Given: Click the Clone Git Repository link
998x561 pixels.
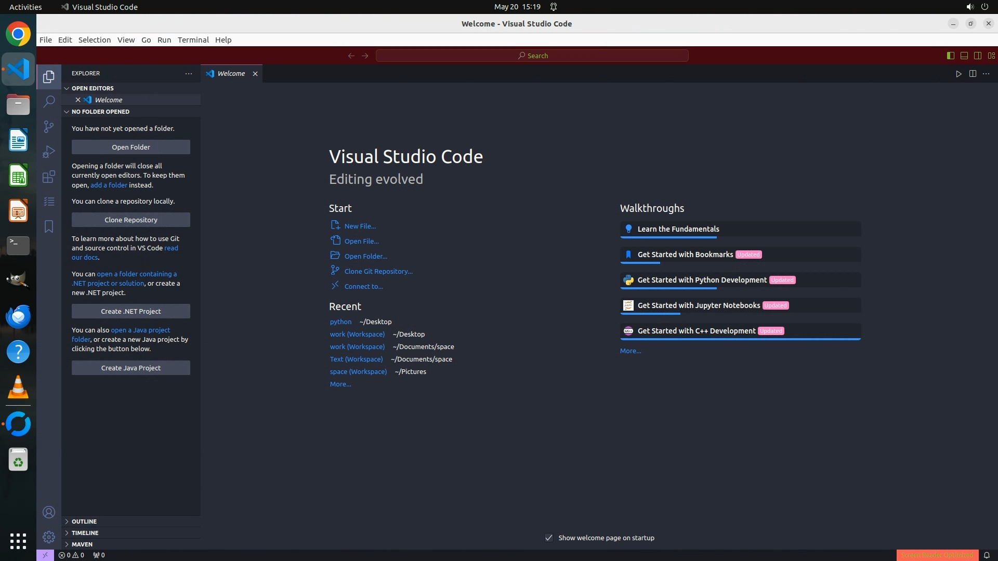Looking at the screenshot, I should pos(378,271).
